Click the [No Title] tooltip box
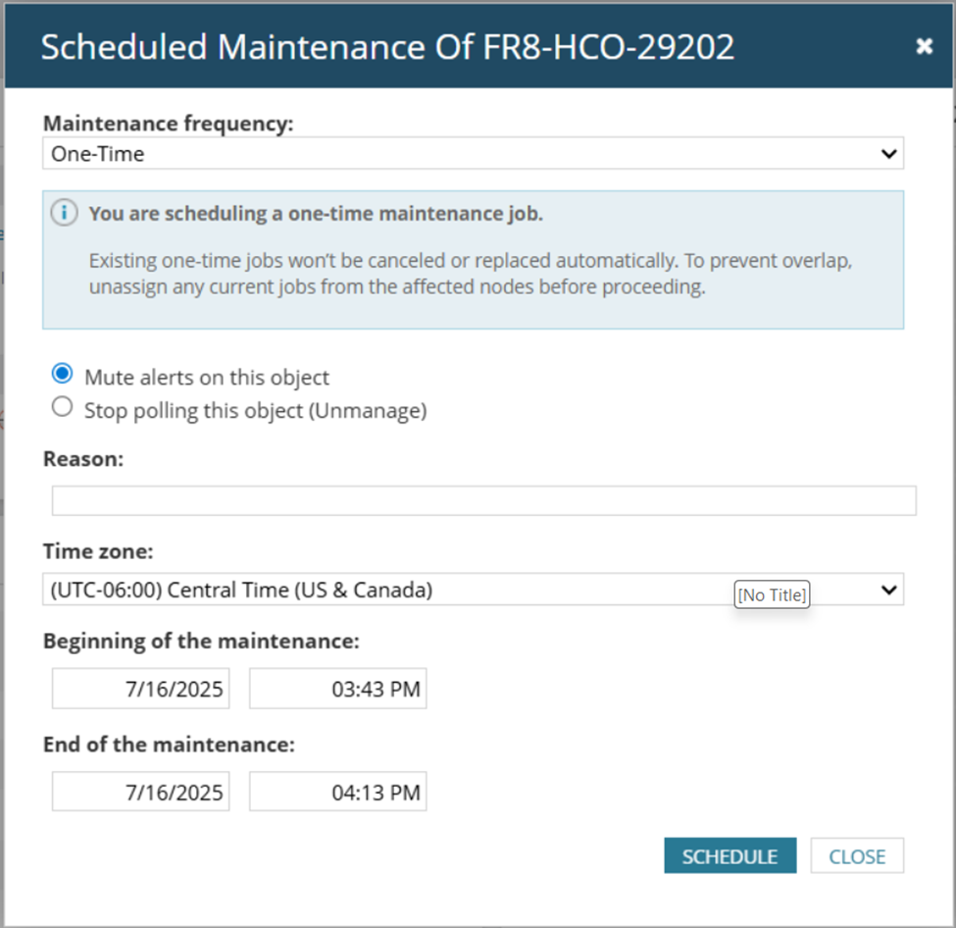The image size is (956, 928). coord(772,594)
